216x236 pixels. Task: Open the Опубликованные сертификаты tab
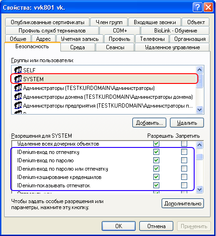pos(47,22)
